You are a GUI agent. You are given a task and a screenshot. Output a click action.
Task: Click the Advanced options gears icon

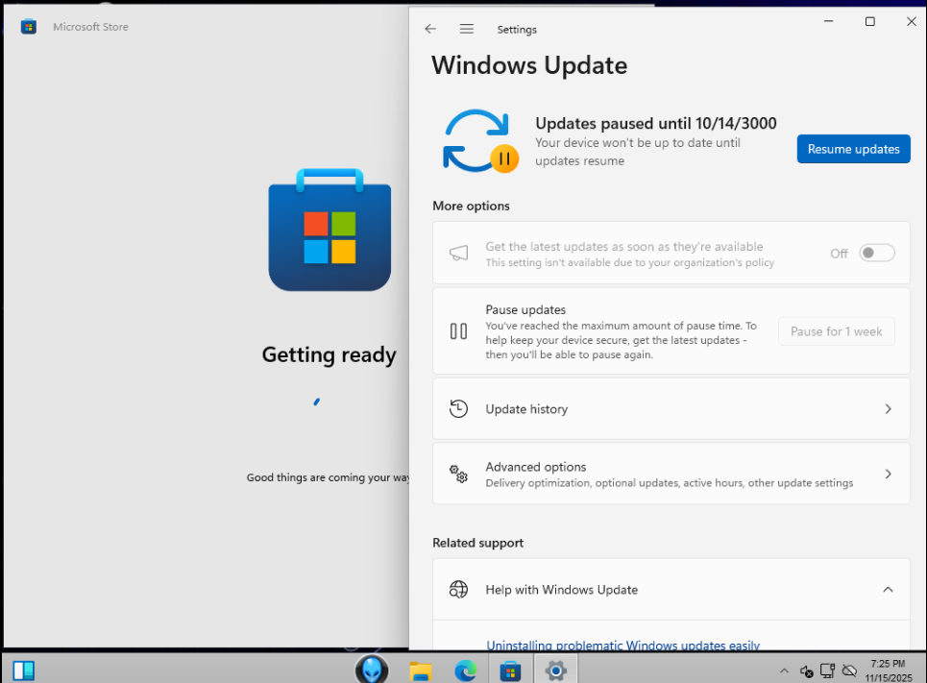click(x=459, y=474)
